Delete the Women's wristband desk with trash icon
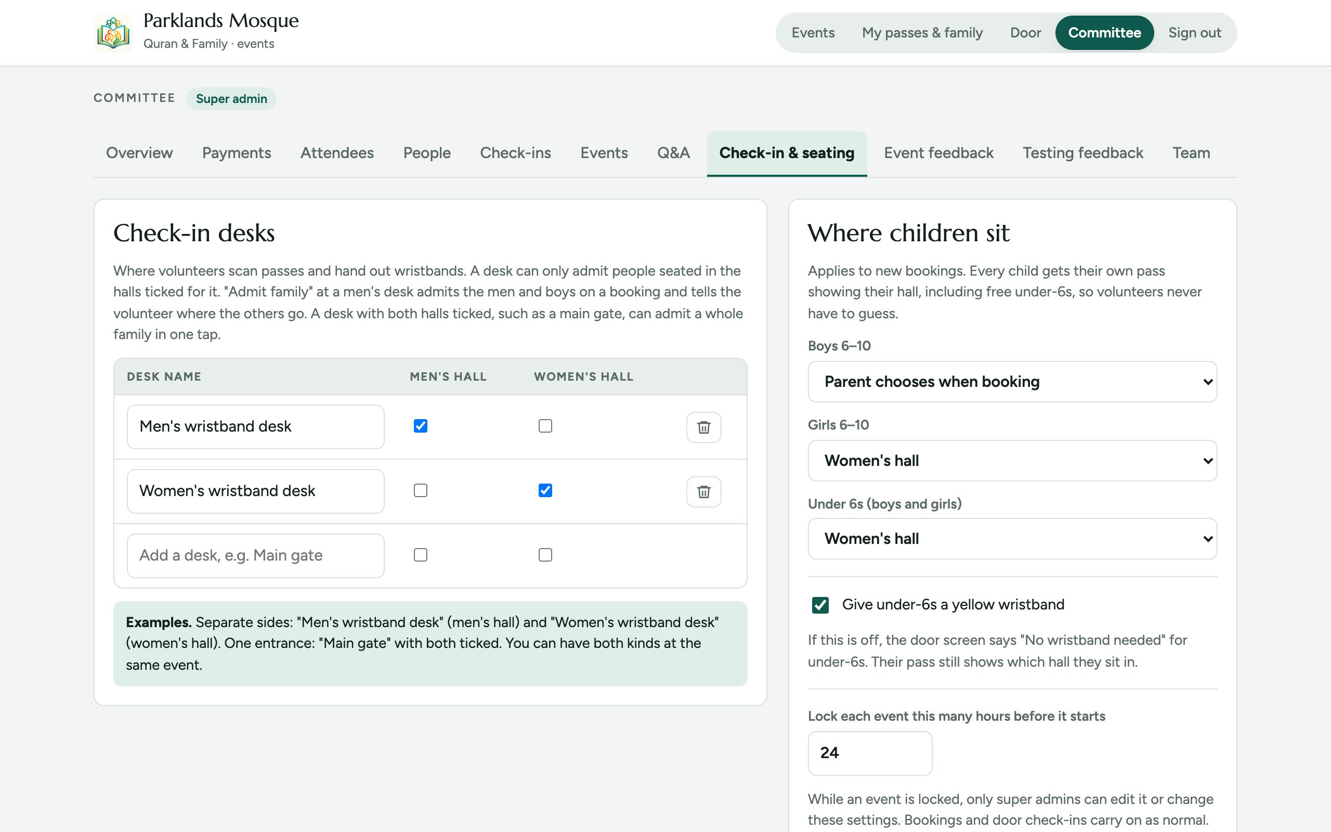The height and width of the screenshot is (832, 1331). (703, 491)
